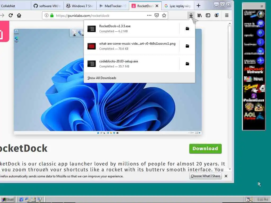Open containing folder for RocketDock-v1.3.5.exe
The image size is (271, 203).
click(187, 29)
